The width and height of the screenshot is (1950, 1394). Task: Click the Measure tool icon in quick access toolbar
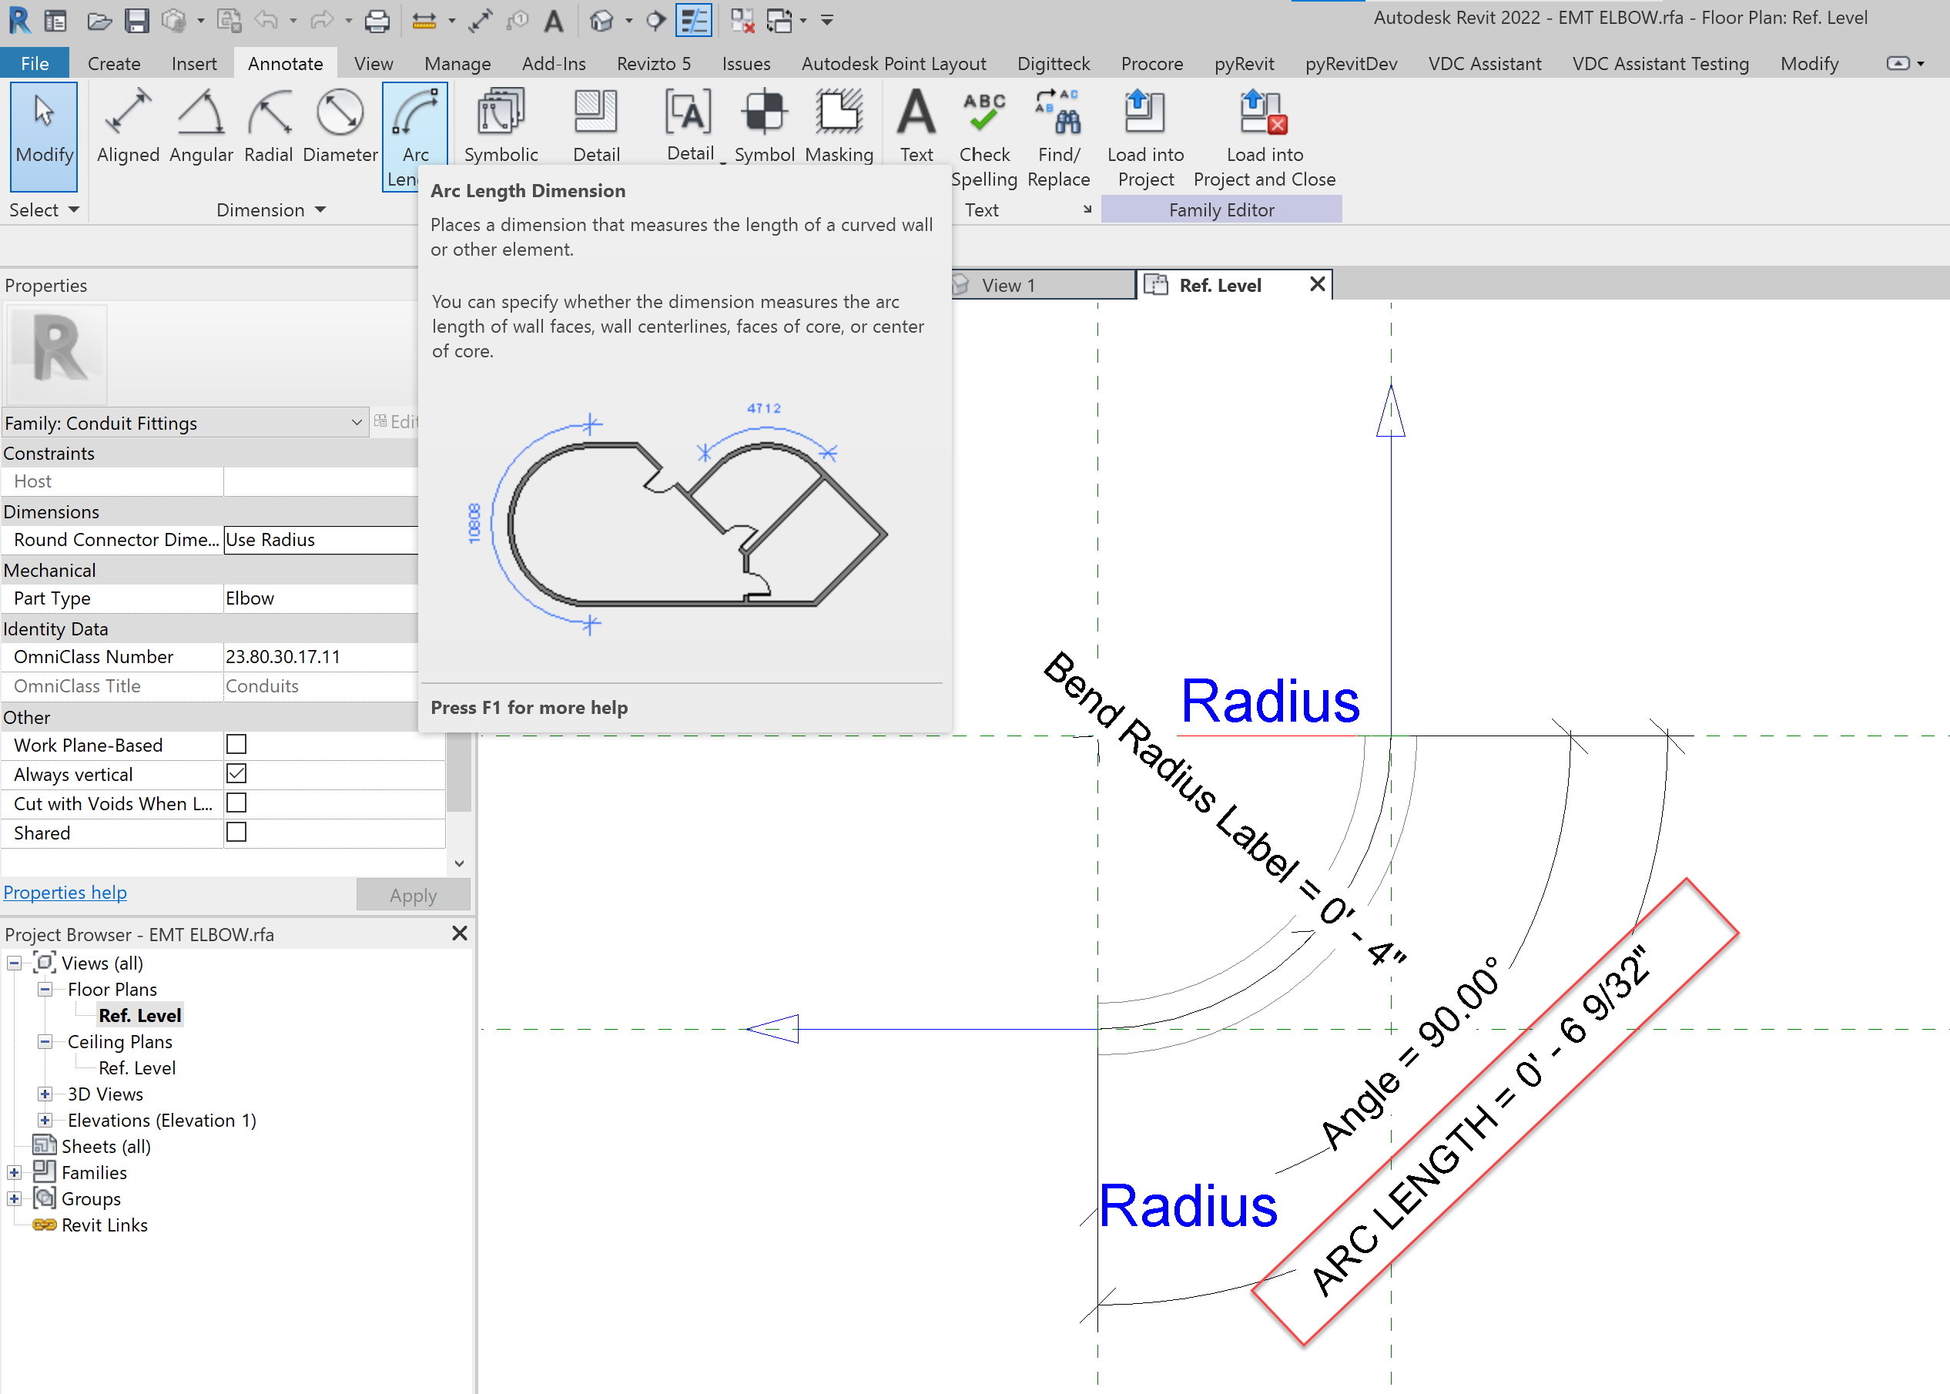click(424, 21)
